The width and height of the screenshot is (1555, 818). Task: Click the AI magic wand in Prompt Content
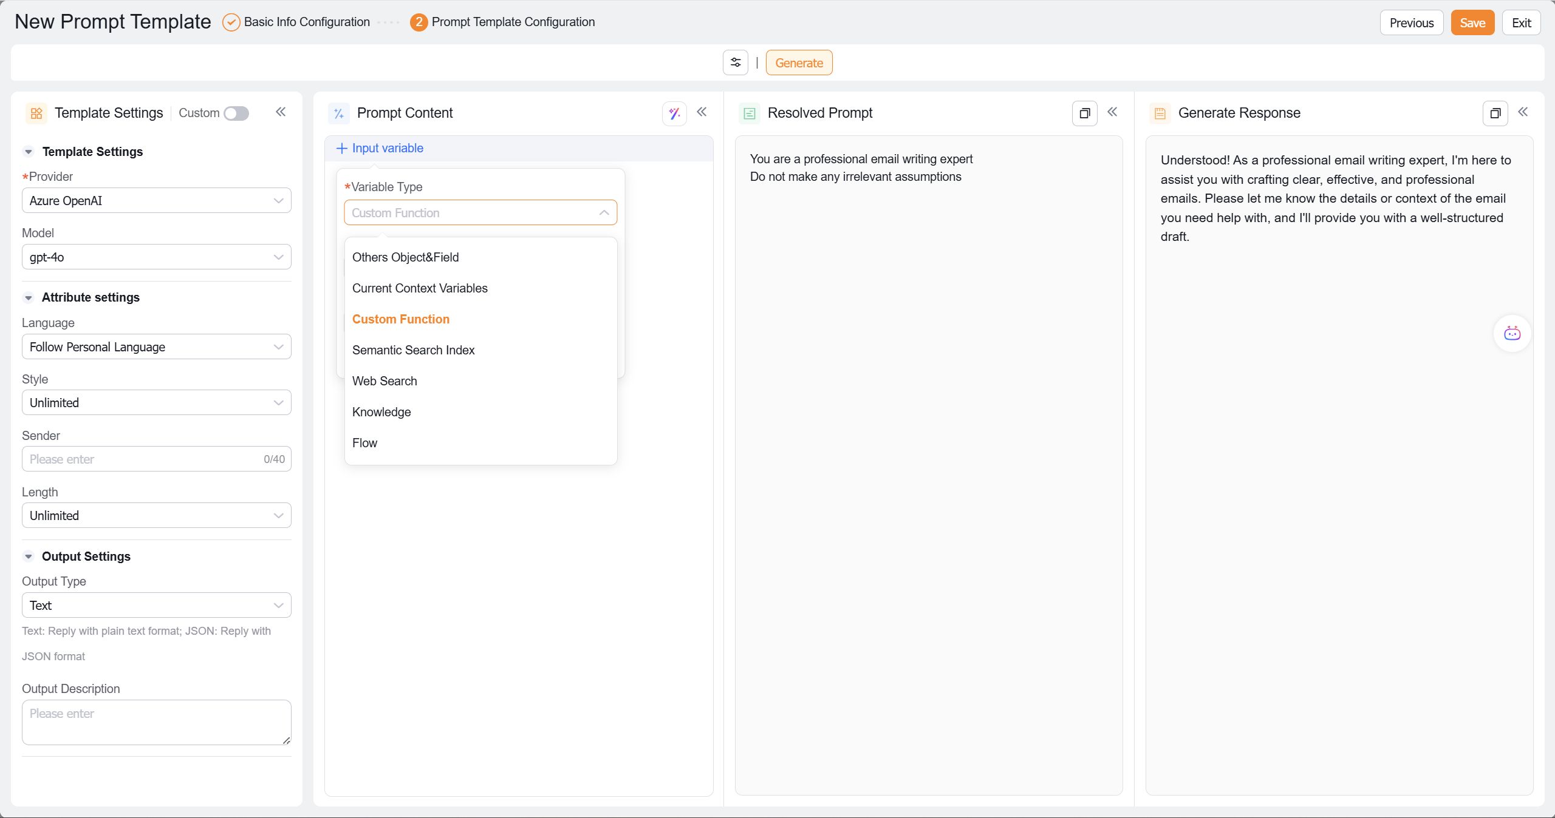(674, 113)
